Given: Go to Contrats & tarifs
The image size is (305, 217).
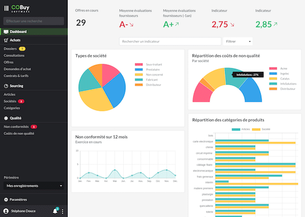Looking at the screenshot, I should coord(16,75).
